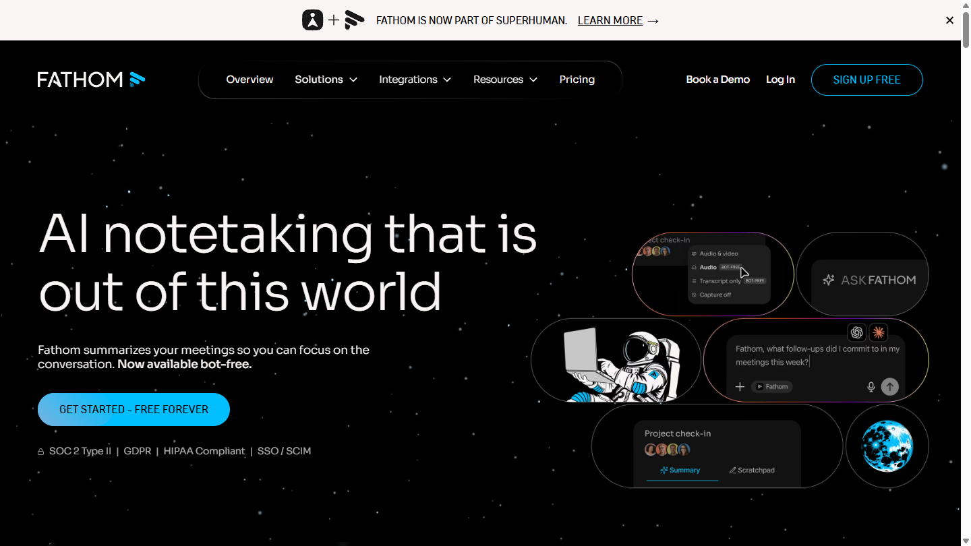
Task: Click the "SOC 2 Type II" text
Action: coord(80,451)
